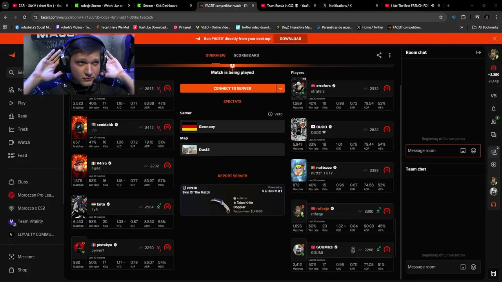Click the Connect to Server button
Viewport: 502px width, 282px height.
[x=228, y=89]
